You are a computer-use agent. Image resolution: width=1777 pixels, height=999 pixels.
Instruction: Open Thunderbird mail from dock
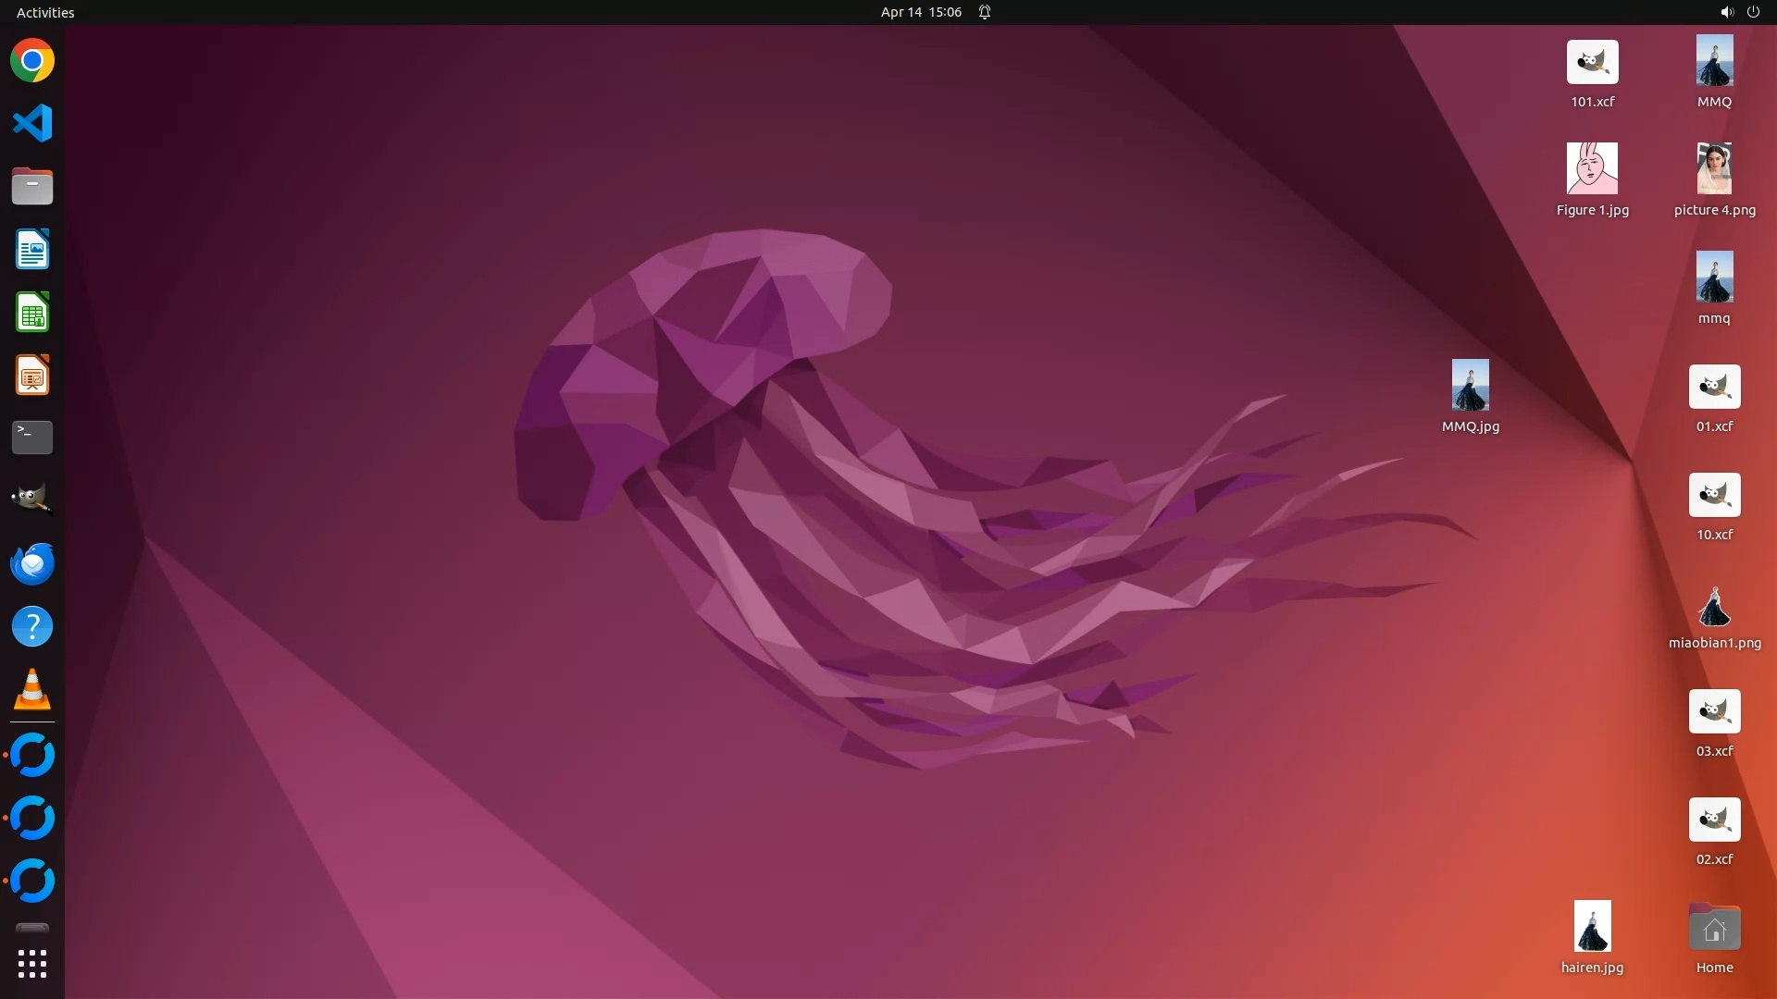tap(32, 563)
